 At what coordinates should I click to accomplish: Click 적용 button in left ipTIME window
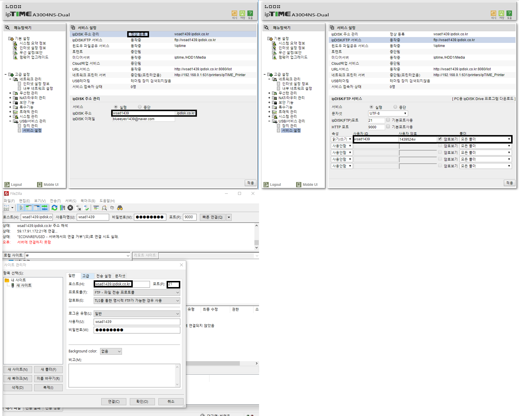(251, 183)
